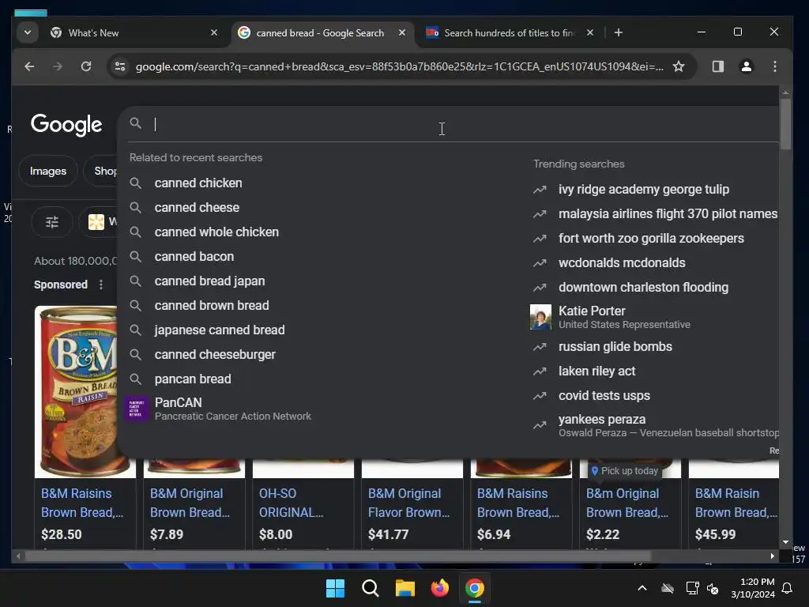Open the Images filter chip
Viewport: 809px width, 607px height.
48,171
